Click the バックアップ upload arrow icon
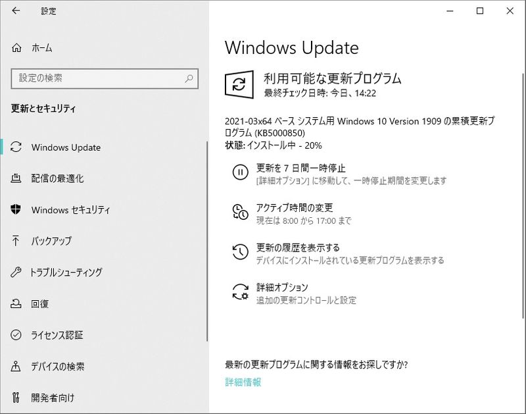 pyautogui.click(x=16, y=241)
